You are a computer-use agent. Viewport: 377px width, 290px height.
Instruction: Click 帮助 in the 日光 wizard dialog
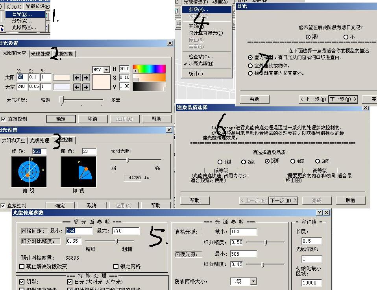click(x=255, y=99)
